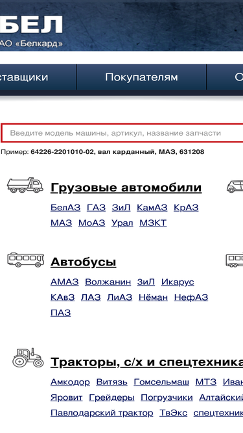Screen dimensions: 243x433
Task: Select the БелАЗ link
Action: point(65,208)
